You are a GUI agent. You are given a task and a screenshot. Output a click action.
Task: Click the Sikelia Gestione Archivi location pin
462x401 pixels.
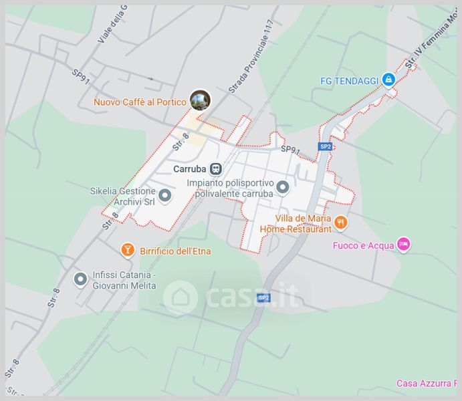(164, 196)
